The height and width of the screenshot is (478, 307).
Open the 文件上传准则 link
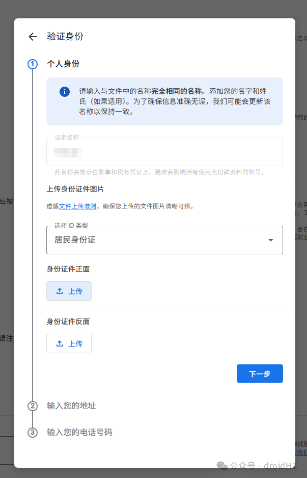tap(77, 206)
